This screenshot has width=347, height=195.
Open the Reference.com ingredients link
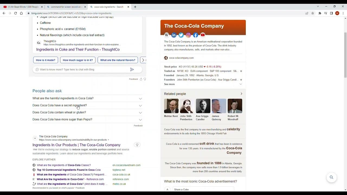pos(70,179)
